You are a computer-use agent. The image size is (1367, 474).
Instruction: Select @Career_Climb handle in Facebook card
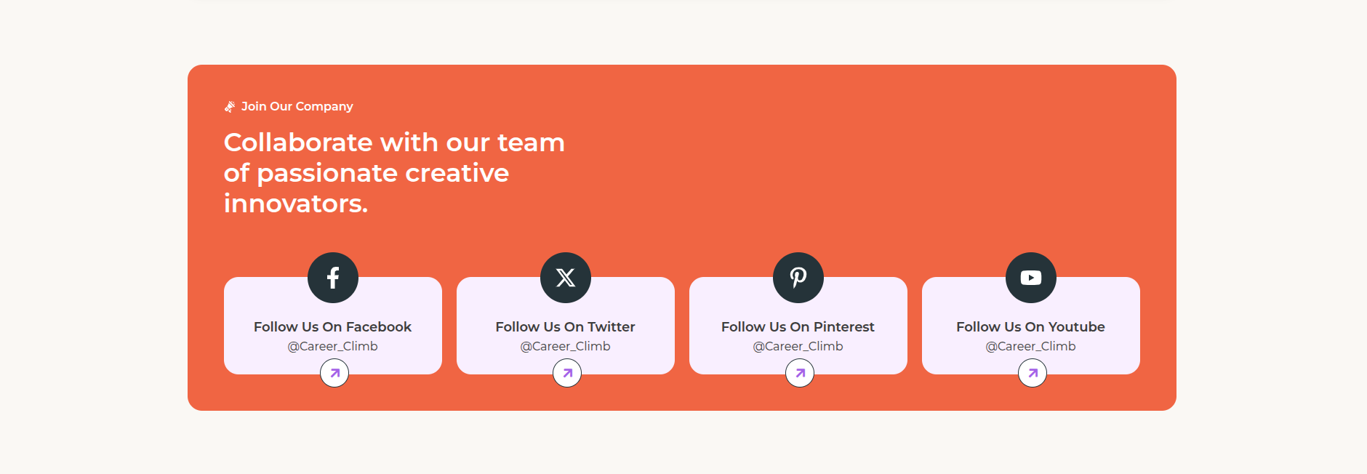333,347
